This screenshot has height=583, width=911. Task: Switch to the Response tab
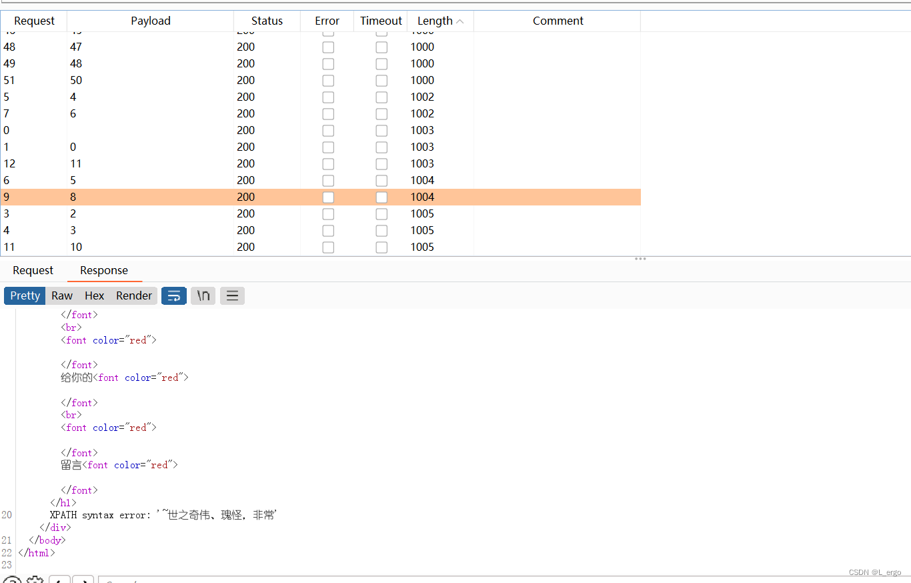(104, 270)
